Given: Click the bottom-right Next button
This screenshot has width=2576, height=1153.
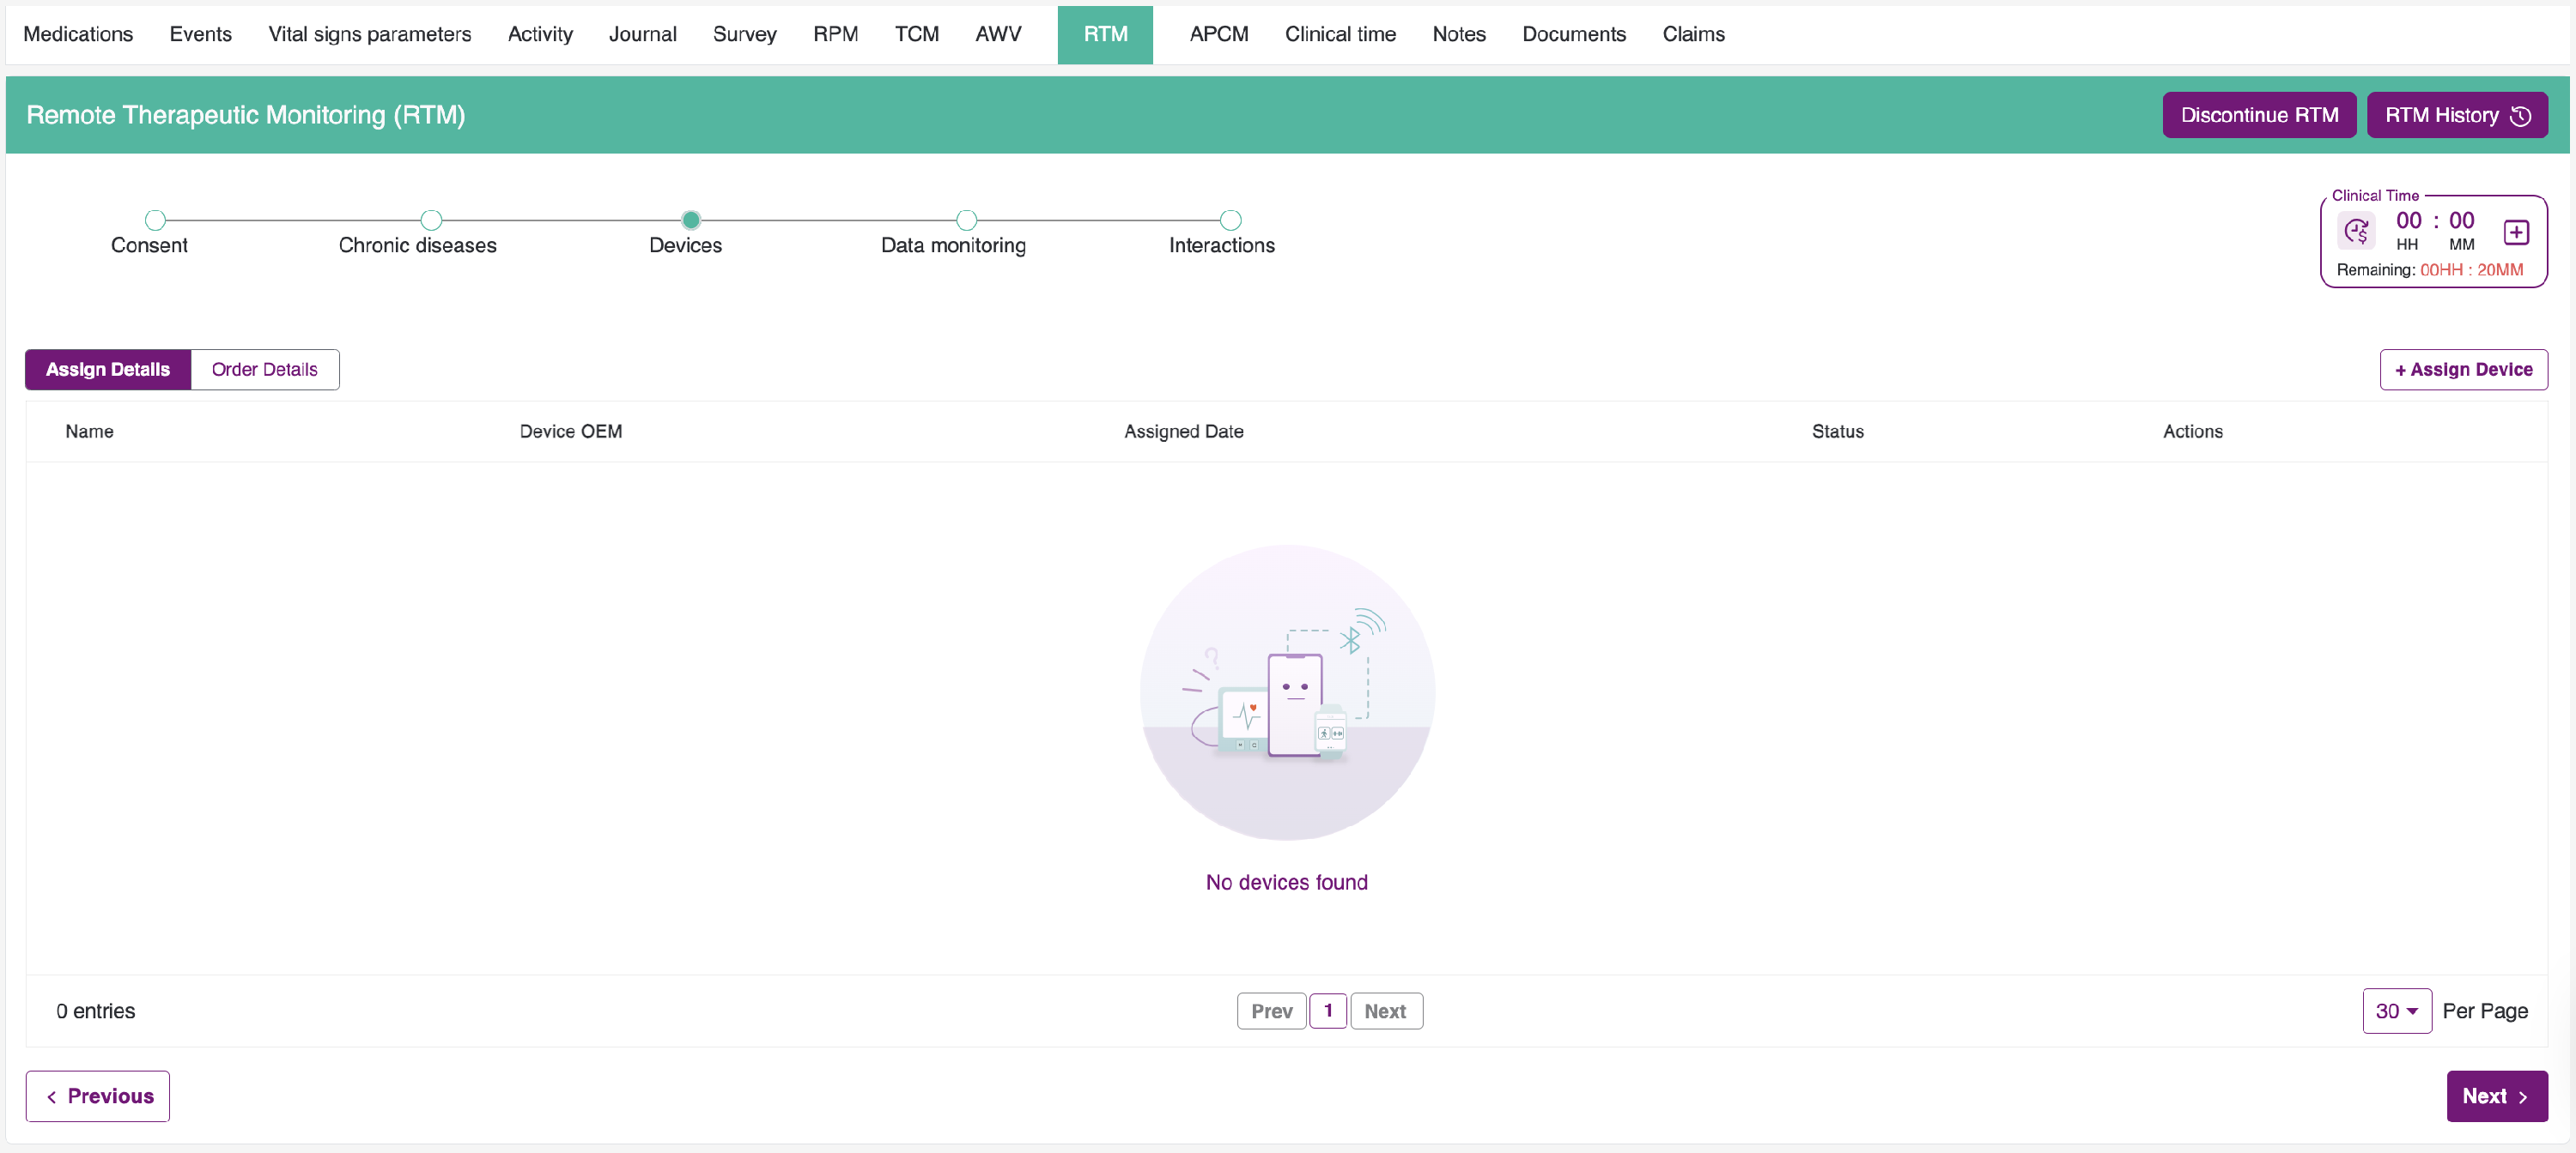Looking at the screenshot, I should [2496, 1096].
